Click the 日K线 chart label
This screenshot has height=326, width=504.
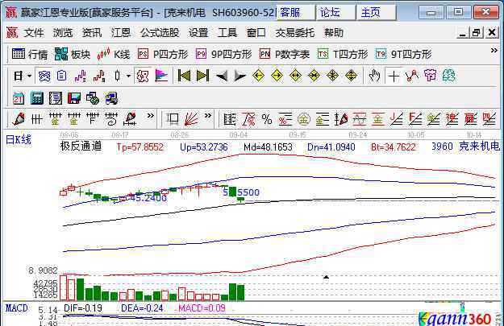(x=19, y=140)
